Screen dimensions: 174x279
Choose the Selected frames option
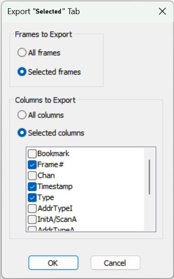[22, 72]
